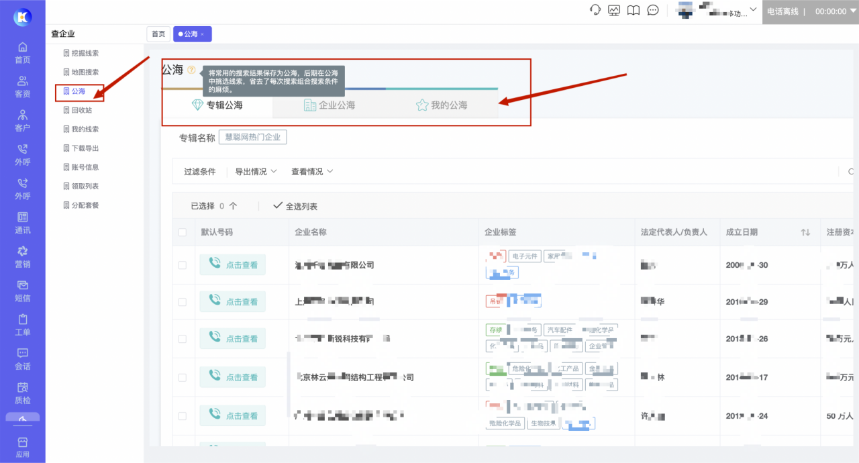Open 我的线索 in the 查企业 menu
The width and height of the screenshot is (859, 463).
[81, 129]
